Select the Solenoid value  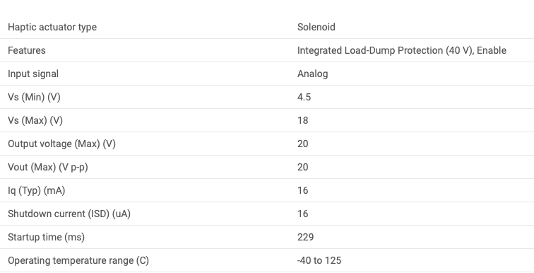tap(316, 28)
